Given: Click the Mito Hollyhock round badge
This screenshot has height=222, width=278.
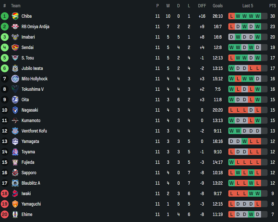Looking at the screenshot, I should pyautogui.click(x=15, y=79).
